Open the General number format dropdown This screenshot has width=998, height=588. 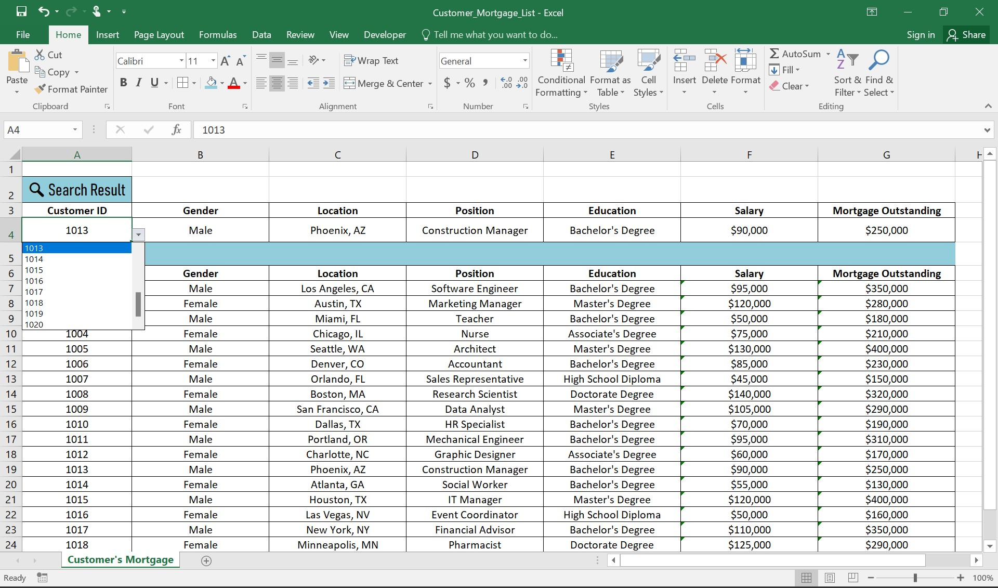click(x=525, y=61)
